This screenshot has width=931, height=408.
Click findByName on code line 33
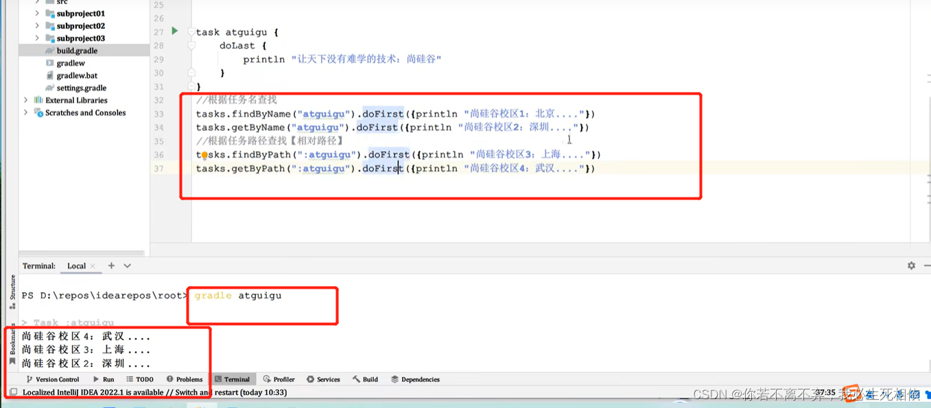[x=261, y=114]
